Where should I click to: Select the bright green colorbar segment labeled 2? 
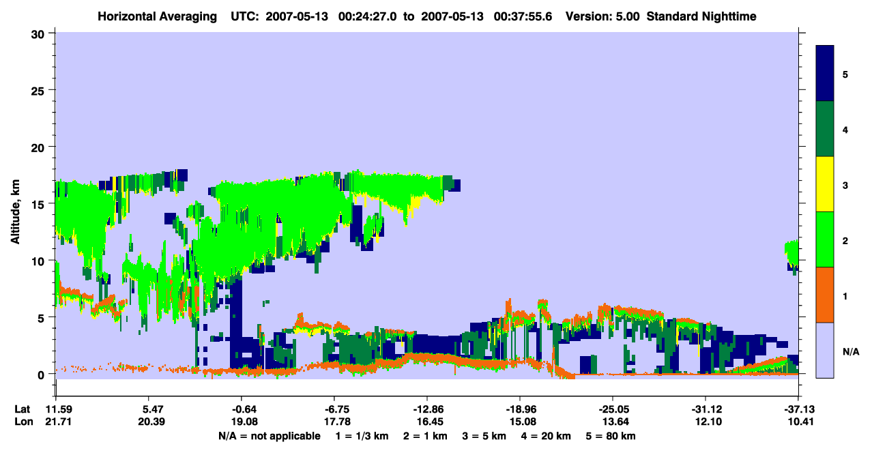coord(825,239)
